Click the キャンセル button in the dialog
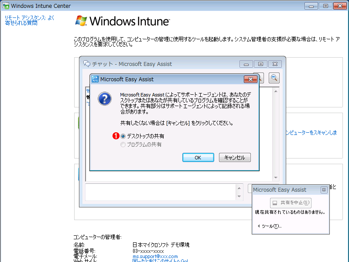 coord(235,158)
